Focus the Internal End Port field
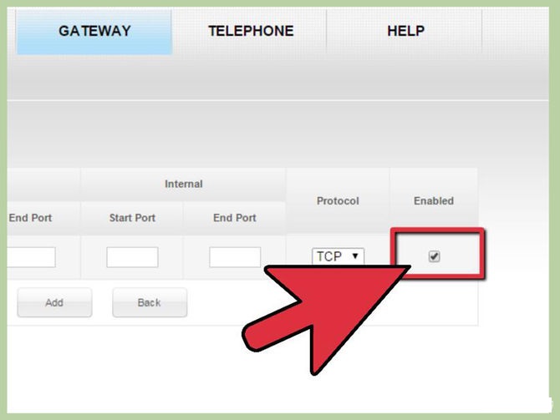 [235, 257]
